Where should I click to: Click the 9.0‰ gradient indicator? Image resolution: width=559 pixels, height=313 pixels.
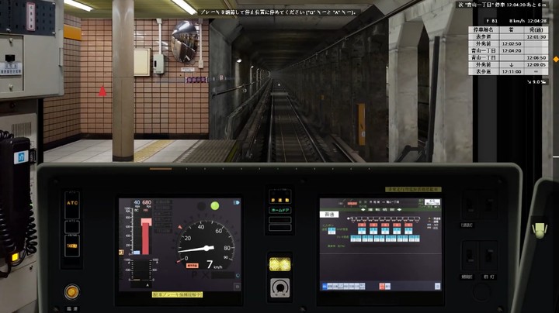coord(536,82)
